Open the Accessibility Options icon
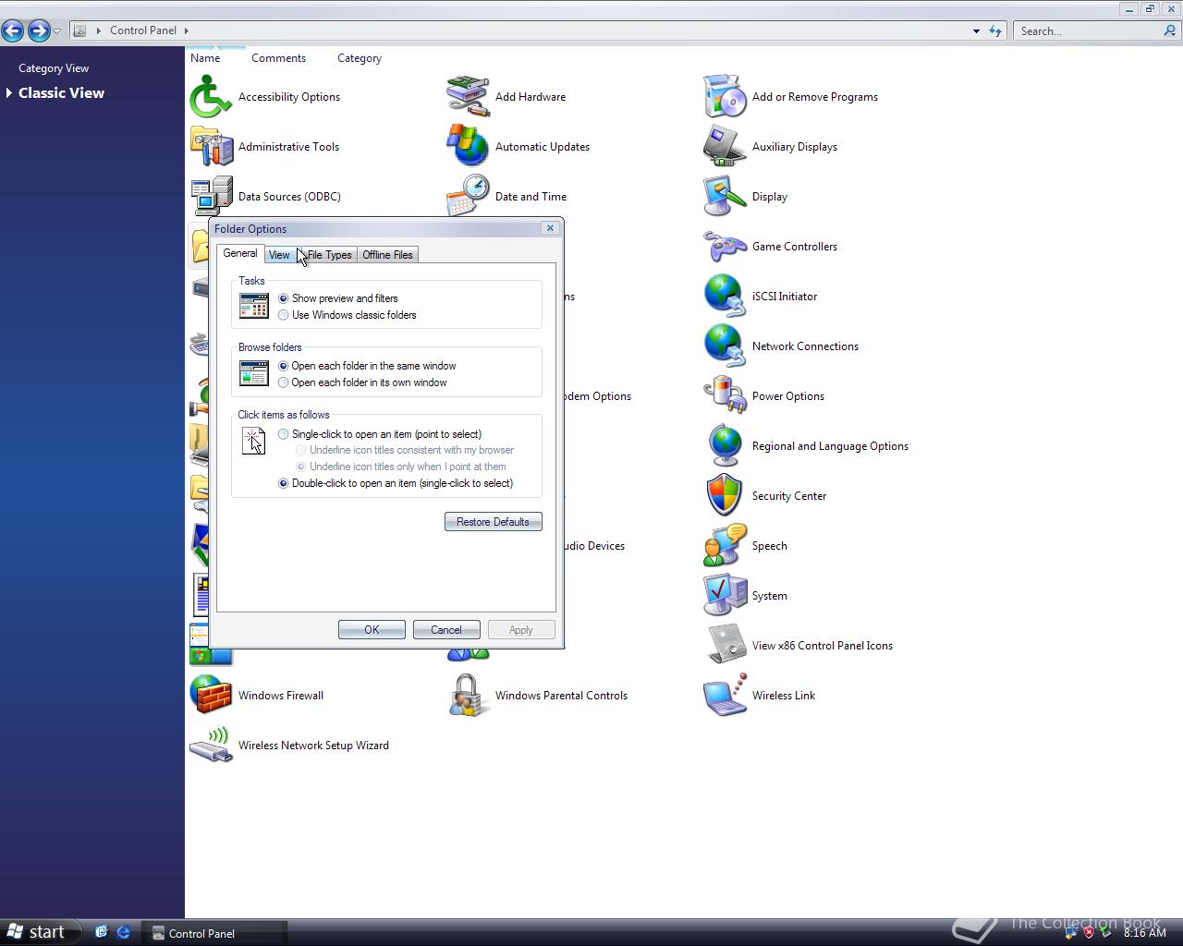Image resolution: width=1183 pixels, height=946 pixels. pos(211,97)
